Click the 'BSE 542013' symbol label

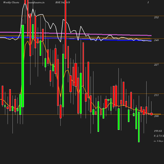click(x=63, y=2)
